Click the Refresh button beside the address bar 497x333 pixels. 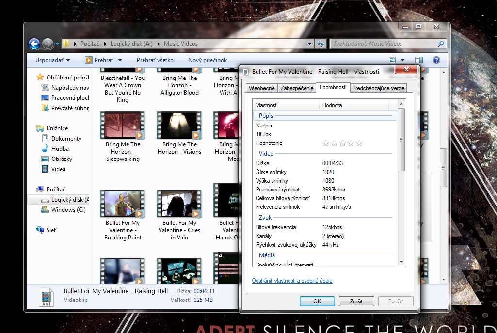[x=320, y=44]
